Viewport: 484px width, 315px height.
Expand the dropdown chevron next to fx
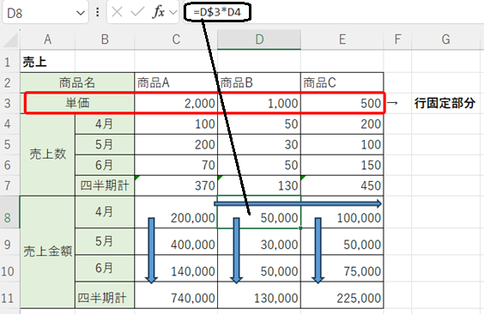[173, 13]
